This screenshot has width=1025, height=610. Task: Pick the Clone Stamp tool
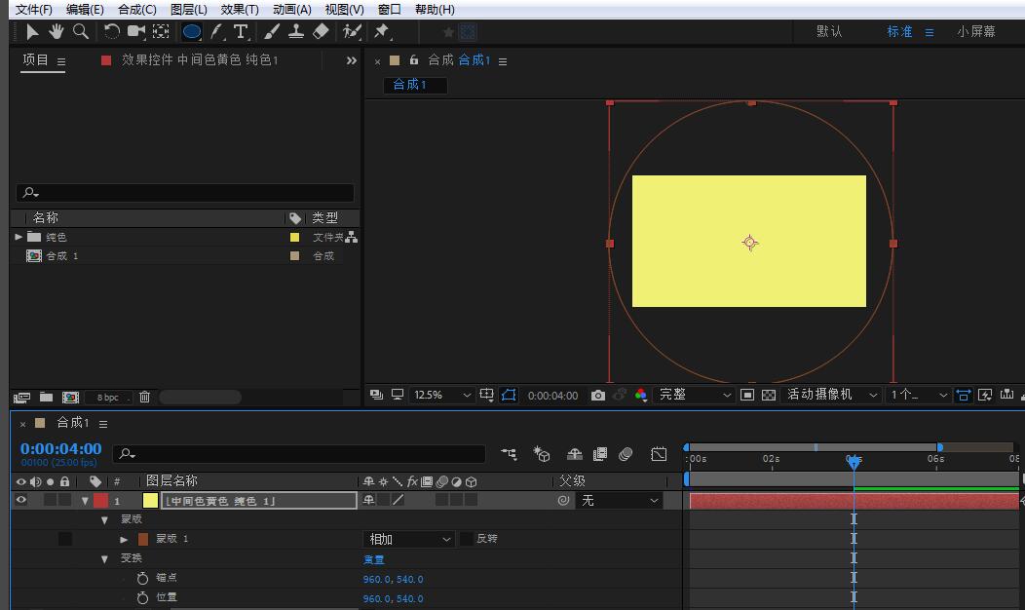coord(296,32)
